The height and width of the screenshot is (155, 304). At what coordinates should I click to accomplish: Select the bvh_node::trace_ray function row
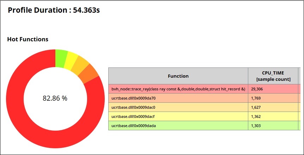click(x=178, y=89)
